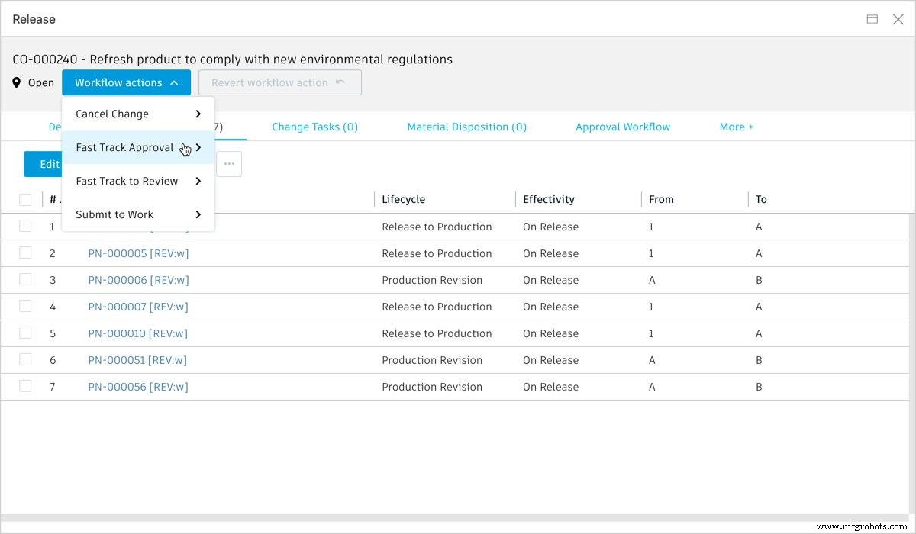Image resolution: width=916 pixels, height=534 pixels.
Task: Click the location pin icon beside the Open status
Action: 15,82
